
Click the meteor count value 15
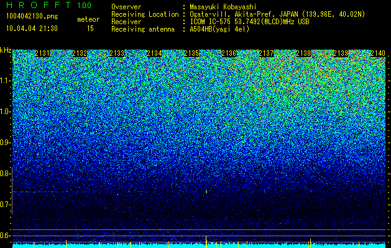(90, 29)
